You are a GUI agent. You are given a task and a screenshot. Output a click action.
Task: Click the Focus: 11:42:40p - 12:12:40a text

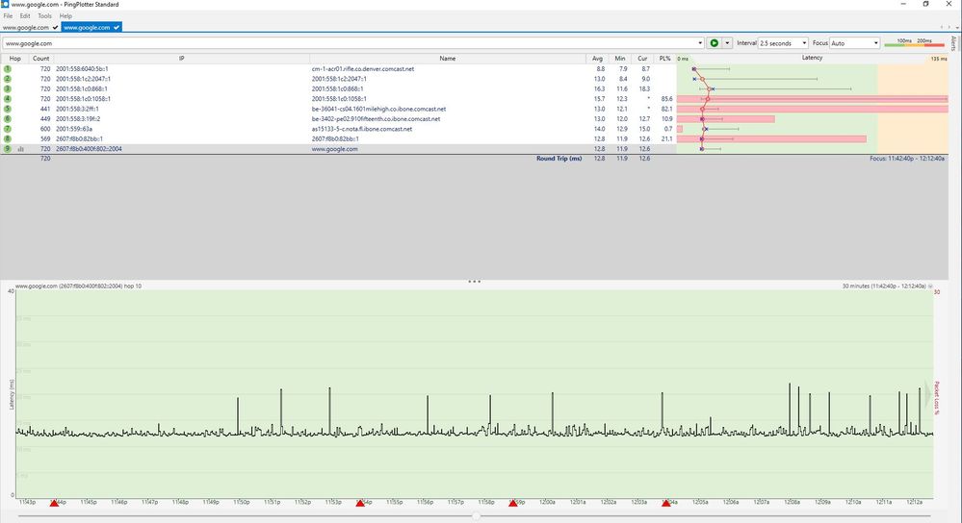click(907, 158)
